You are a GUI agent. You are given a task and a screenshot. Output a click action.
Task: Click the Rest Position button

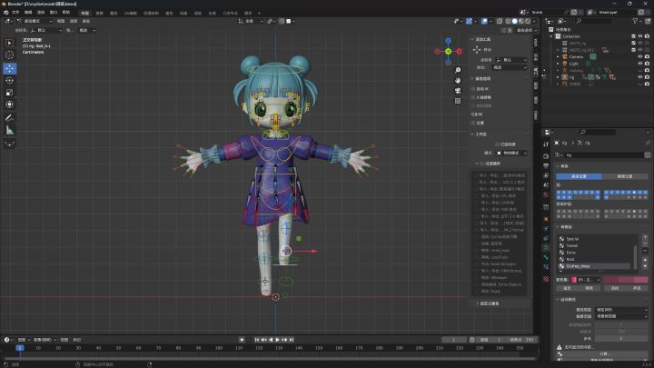click(x=625, y=176)
